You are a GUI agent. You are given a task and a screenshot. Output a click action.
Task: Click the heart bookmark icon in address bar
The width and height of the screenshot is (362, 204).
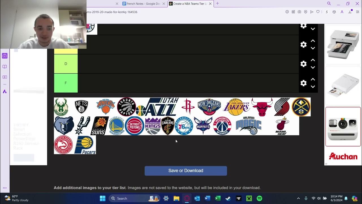318,12
